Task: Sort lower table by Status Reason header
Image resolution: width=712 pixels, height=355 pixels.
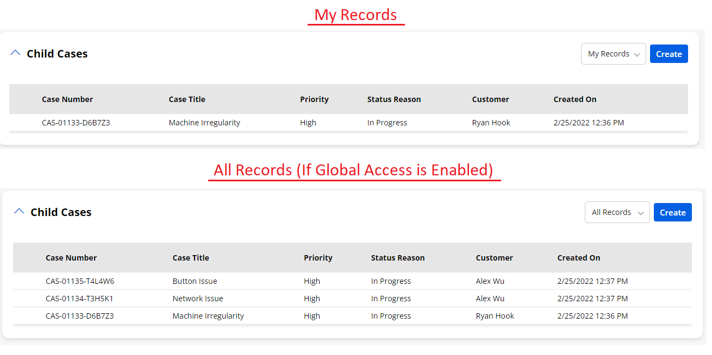Action: [398, 258]
